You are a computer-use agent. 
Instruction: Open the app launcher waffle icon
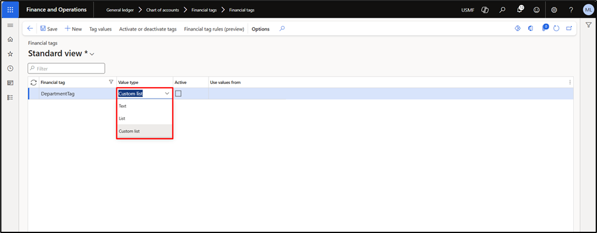[x=10, y=10]
